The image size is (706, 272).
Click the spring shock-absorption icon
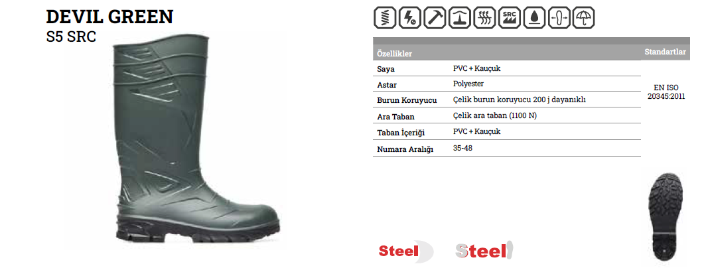(385, 17)
